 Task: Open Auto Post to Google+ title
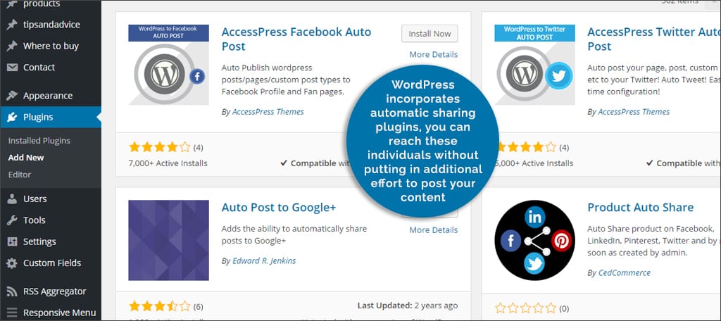[x=279, y=208]
